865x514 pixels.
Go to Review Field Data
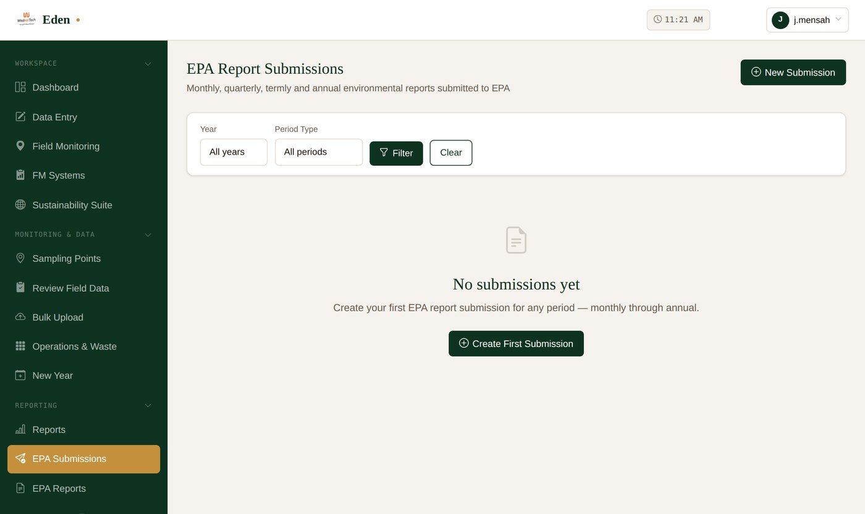[83, 288]
